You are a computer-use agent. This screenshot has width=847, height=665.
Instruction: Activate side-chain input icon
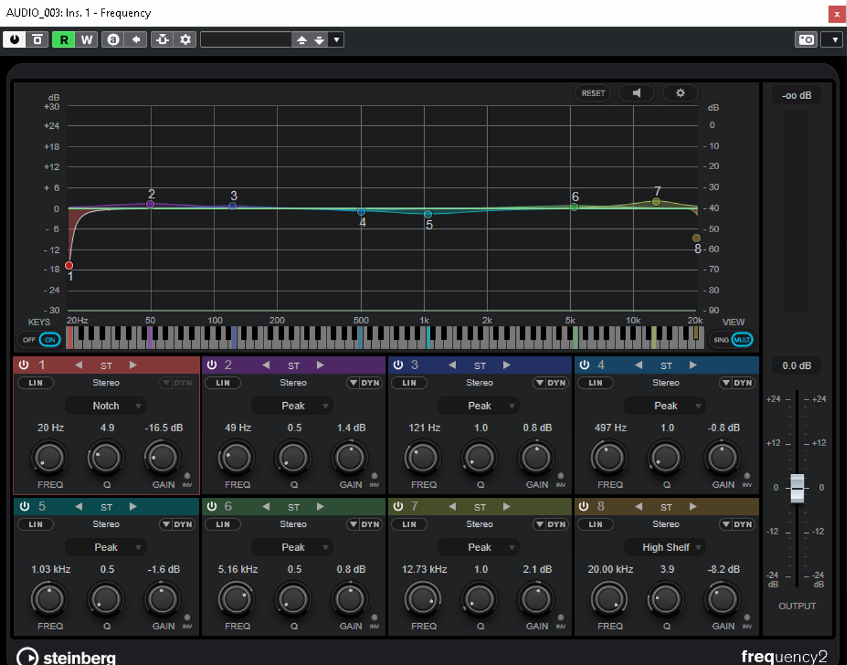pos(163,40)
